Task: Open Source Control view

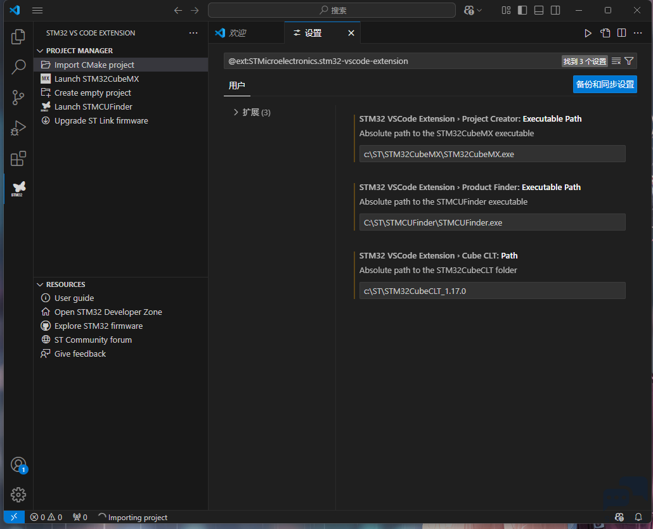Action: (18, 98)
